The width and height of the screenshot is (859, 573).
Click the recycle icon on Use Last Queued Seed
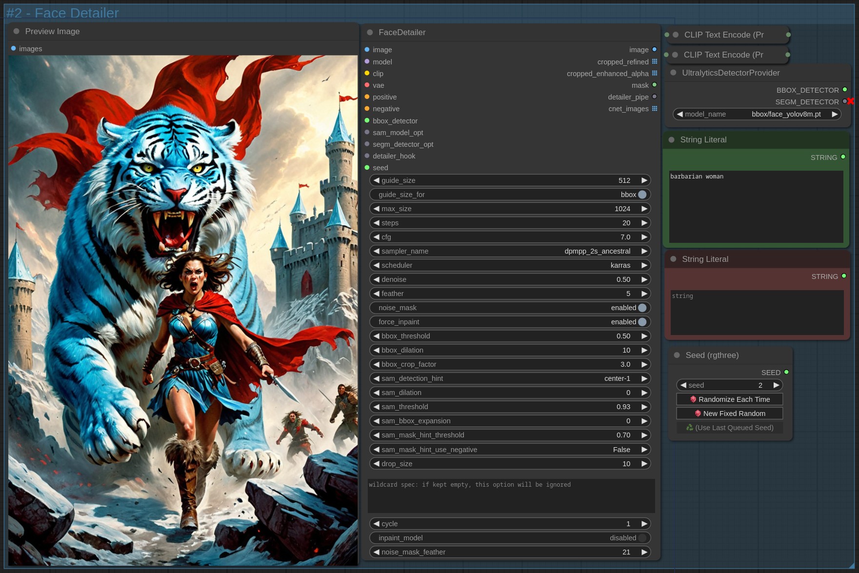pos(690,428)
